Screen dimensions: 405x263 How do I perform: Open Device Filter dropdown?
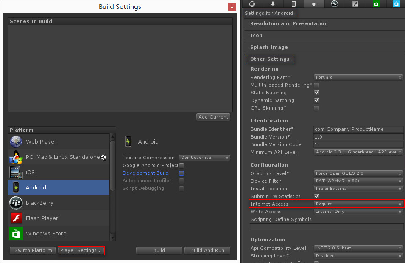tap(358, 181)
